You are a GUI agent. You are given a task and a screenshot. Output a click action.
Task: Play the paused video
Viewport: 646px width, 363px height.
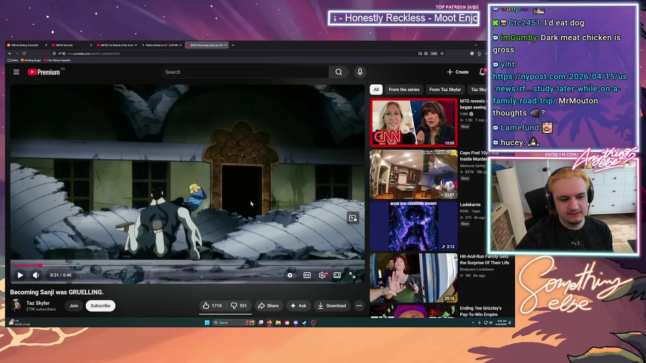[x=20, y=275]
